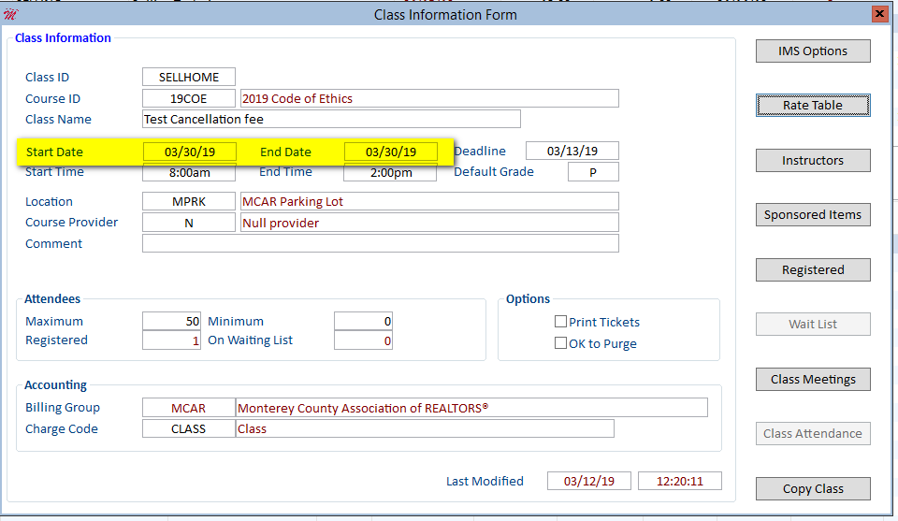The image size is (898, 521).
Task: Click the Options group heading
Action: click(x=528, y=299)
